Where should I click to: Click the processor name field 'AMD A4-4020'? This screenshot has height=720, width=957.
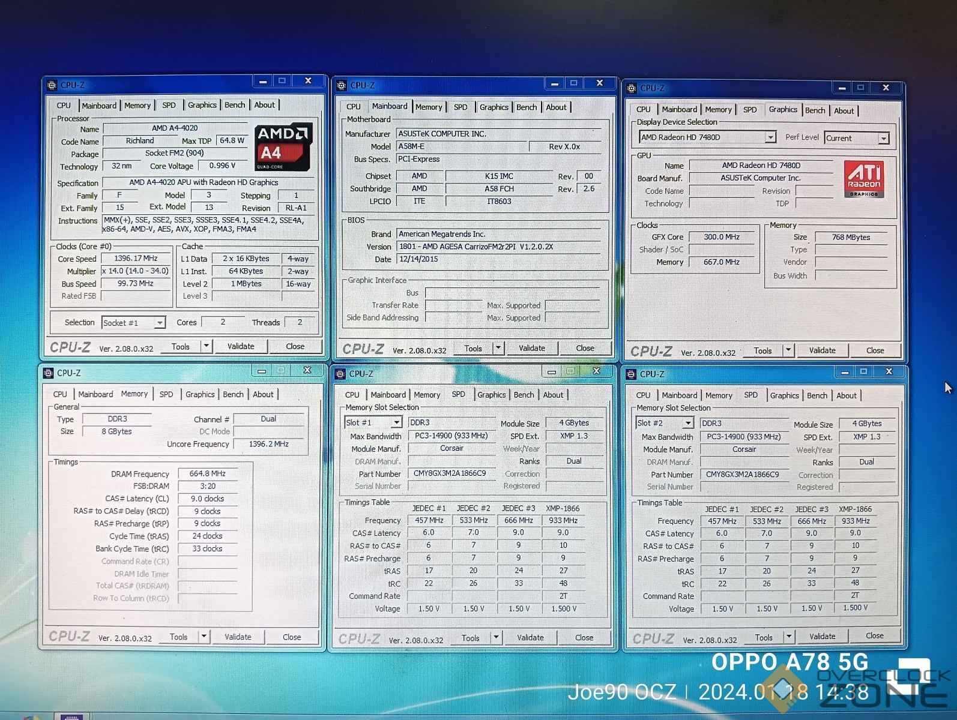pos(175,128)
